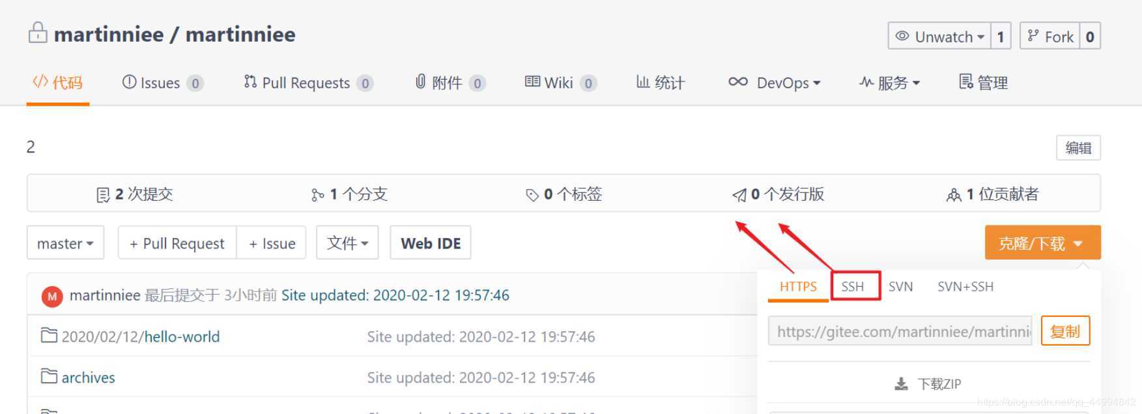Click the DevOps infinity icon

pyautogui.click(x=738, y=81)
